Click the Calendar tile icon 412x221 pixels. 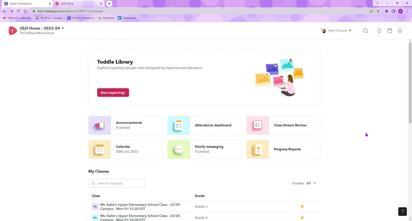point(100,149)
